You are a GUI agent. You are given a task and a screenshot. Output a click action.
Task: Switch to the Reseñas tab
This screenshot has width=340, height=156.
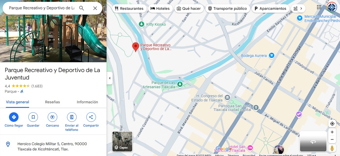click(x=52, y=102)
